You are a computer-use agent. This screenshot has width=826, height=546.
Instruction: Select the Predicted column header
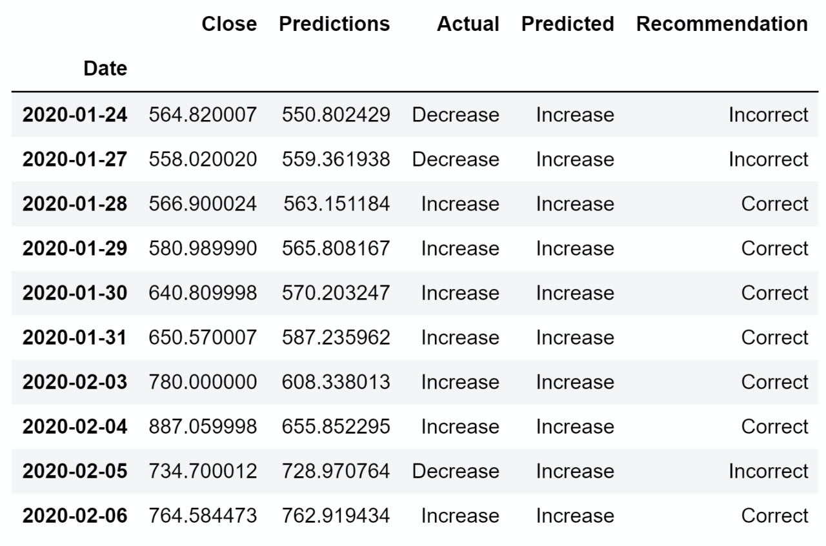tap(568, 25)
